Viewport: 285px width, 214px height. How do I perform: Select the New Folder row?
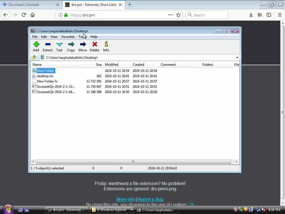coord(135,70)
